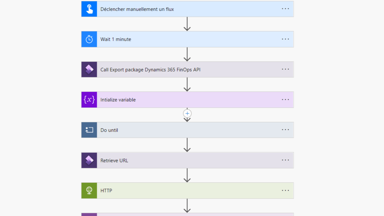Open the ellipsis menu for Retrieve URL

285,160
